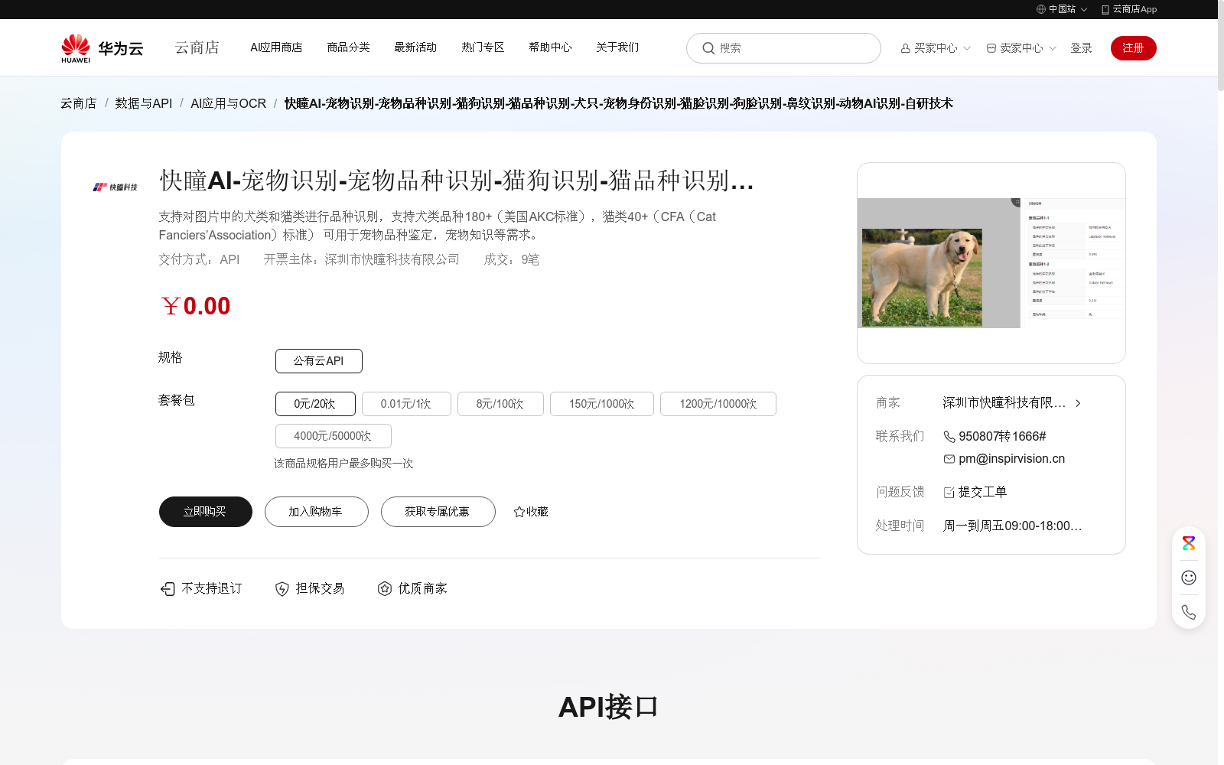The width and height of the screenshot is (1224, 765).
Task: Open the 最新活动 menu item
Action: coord(415,47)
